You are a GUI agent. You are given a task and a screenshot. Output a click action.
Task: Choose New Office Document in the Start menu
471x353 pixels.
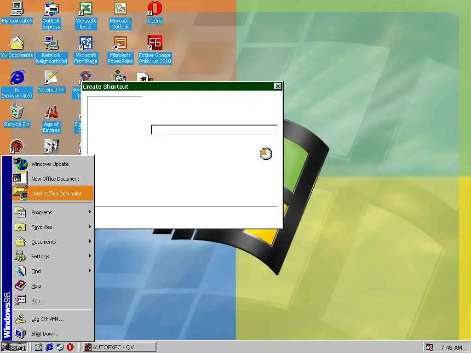[53, 179]
